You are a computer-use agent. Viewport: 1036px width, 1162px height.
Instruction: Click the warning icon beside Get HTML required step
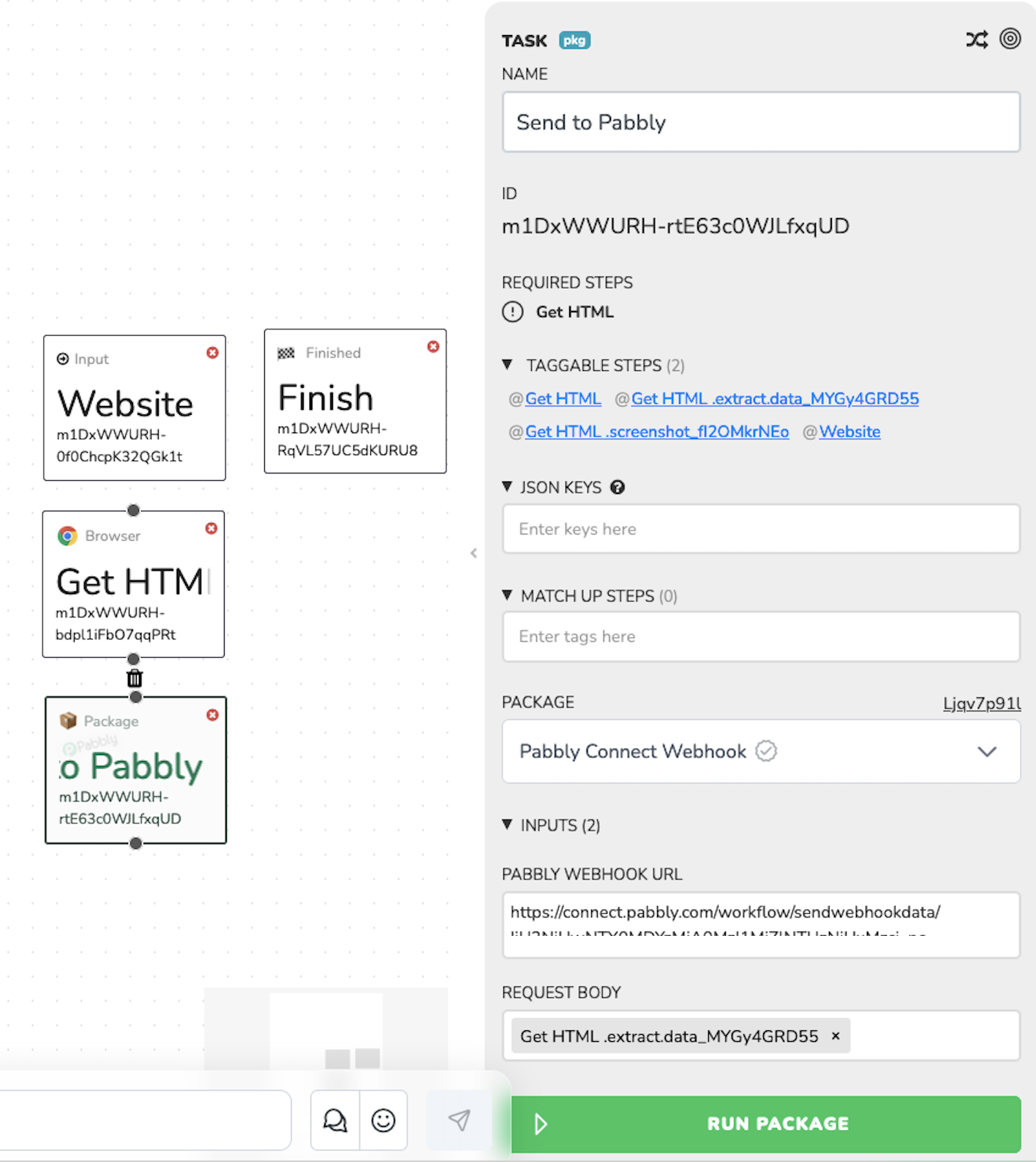[513, 312]
